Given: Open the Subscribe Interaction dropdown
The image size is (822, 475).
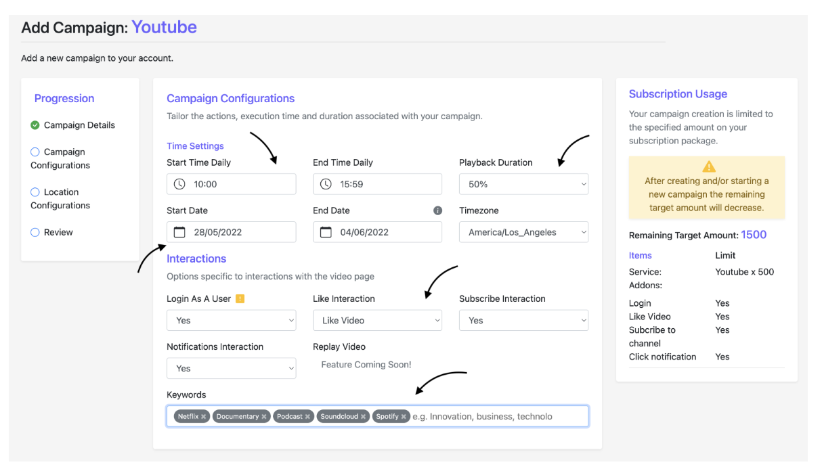Looking at the screenshot, I should click(x=523, y=321).
